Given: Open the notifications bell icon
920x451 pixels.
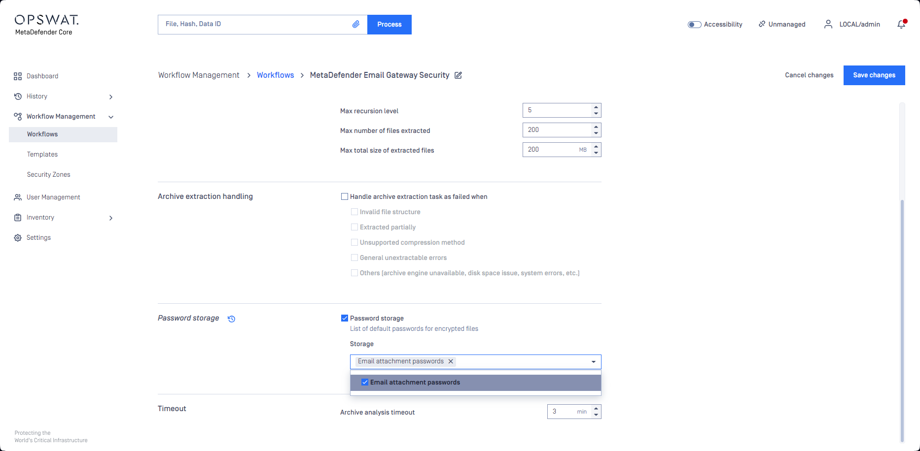Looking at the screenshot, I should click(901, 24).
